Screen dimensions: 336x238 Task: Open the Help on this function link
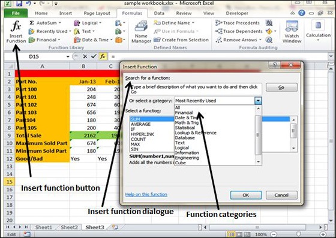[146, 194]
